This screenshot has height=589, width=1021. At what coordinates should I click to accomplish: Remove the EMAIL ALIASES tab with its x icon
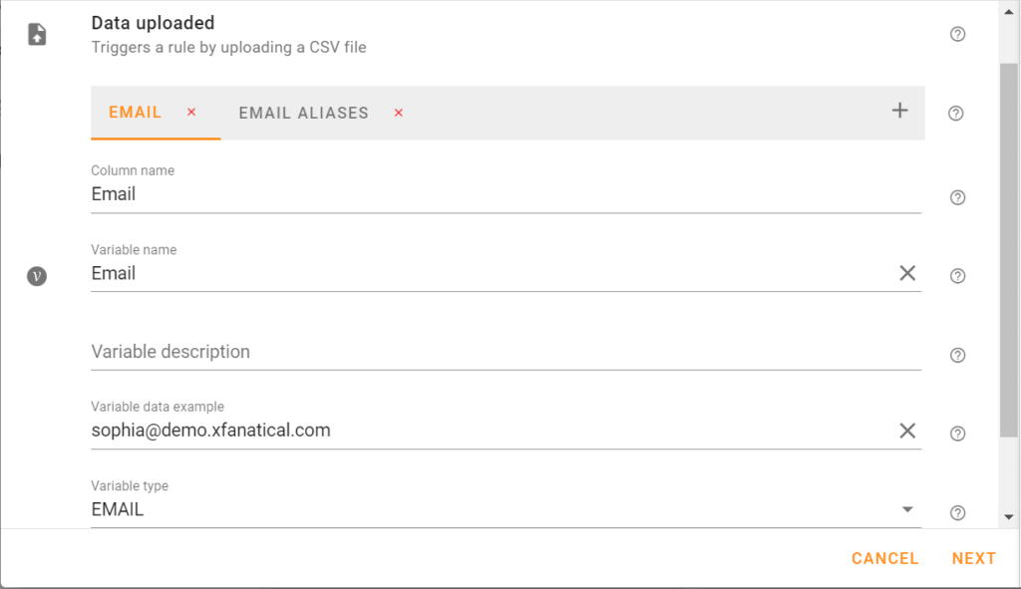(x=398, y=113)
